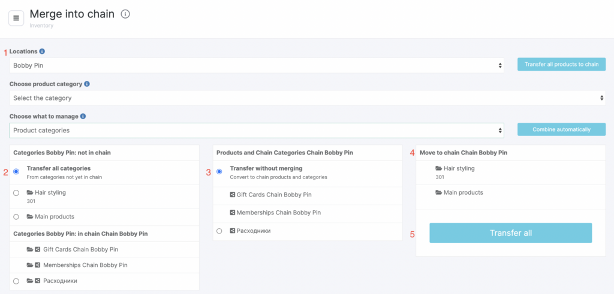Click info icon next to Choose what to manage
Image resolution: width=614 pixels, height=294 pixels.
[83, 117]
